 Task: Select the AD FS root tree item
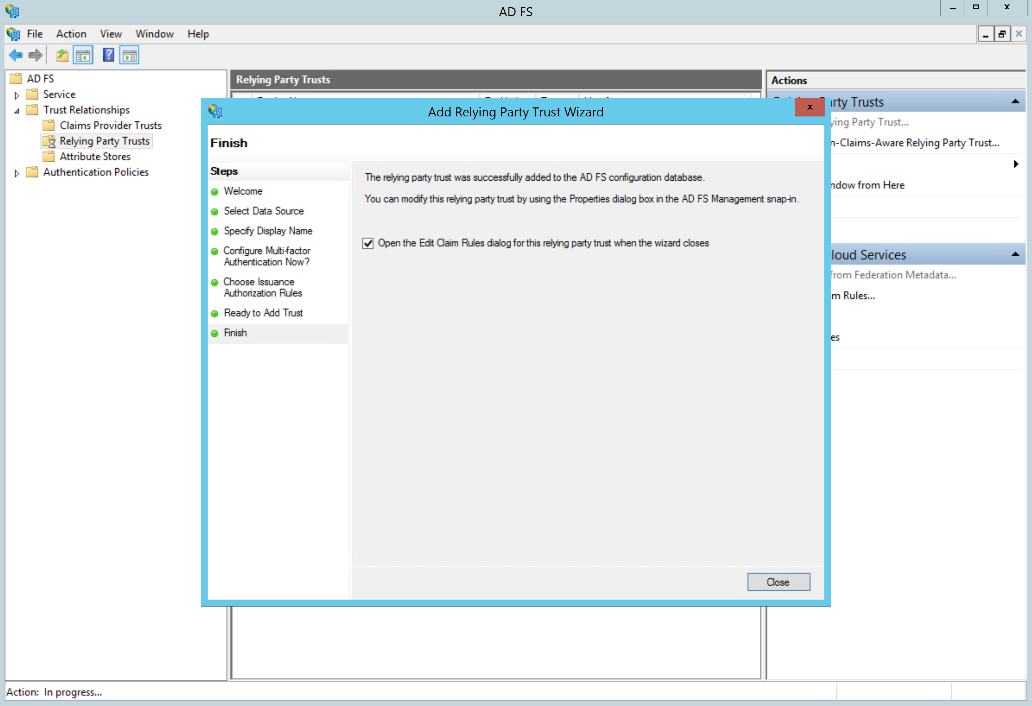[x=40, y=79]
